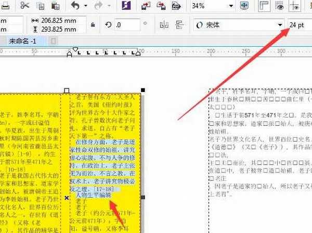Mirror the text horizontally
Viewport: 312px width, 233px height.
point(164,24)
